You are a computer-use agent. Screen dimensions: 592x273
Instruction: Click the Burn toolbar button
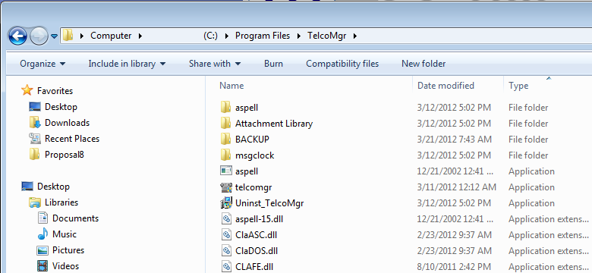click(273, 64)
